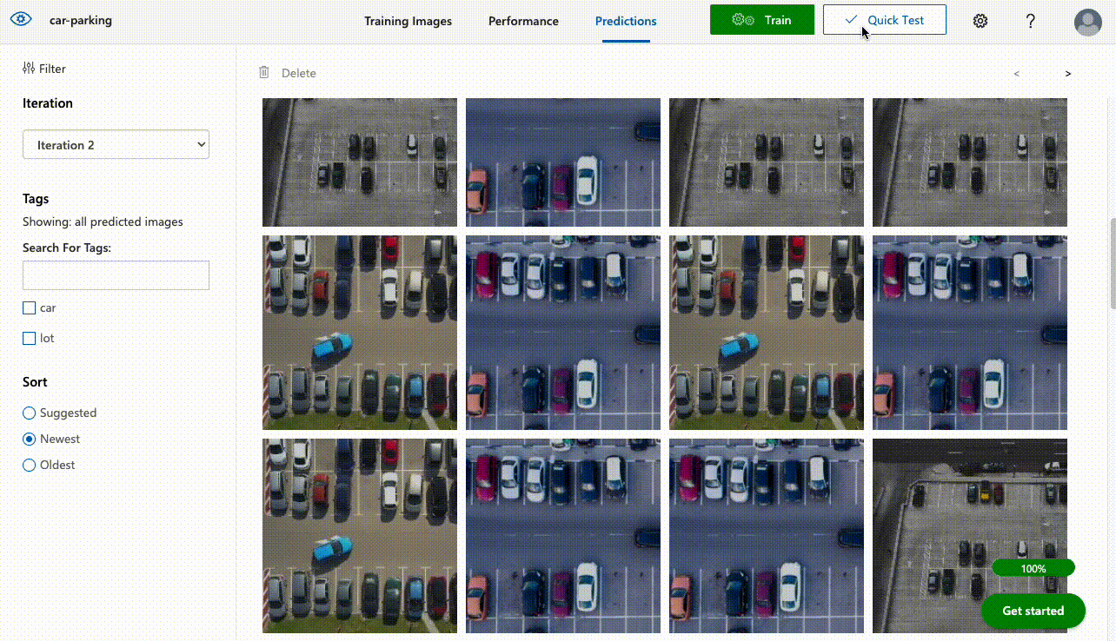
Task: Go to next page of predictions
Action: tap(1068, 74)
